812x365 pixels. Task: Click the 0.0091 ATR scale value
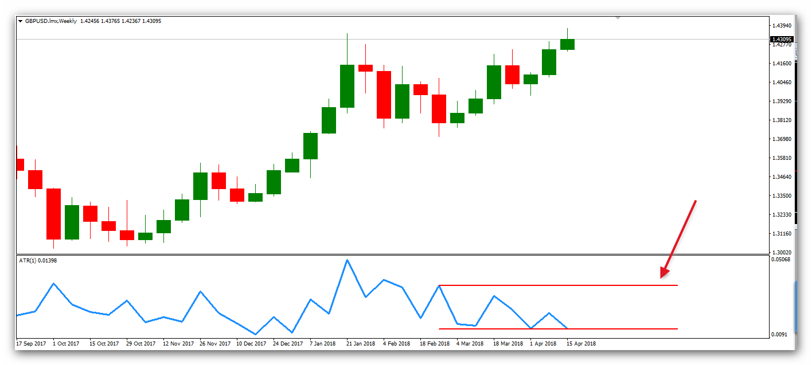pos(780,335)
